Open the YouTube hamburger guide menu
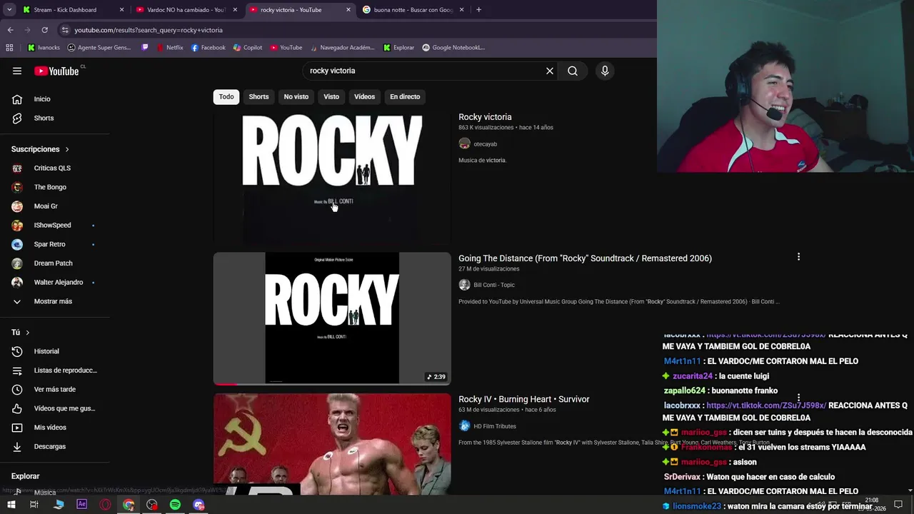This screenshot has width=914, height=514. [x=17, y=71]
